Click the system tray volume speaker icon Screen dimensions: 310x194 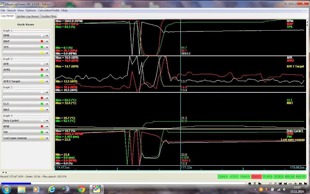(x=284, y=190)
